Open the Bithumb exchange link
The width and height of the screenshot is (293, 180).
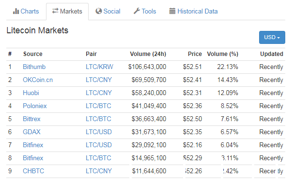pos(34,67)
